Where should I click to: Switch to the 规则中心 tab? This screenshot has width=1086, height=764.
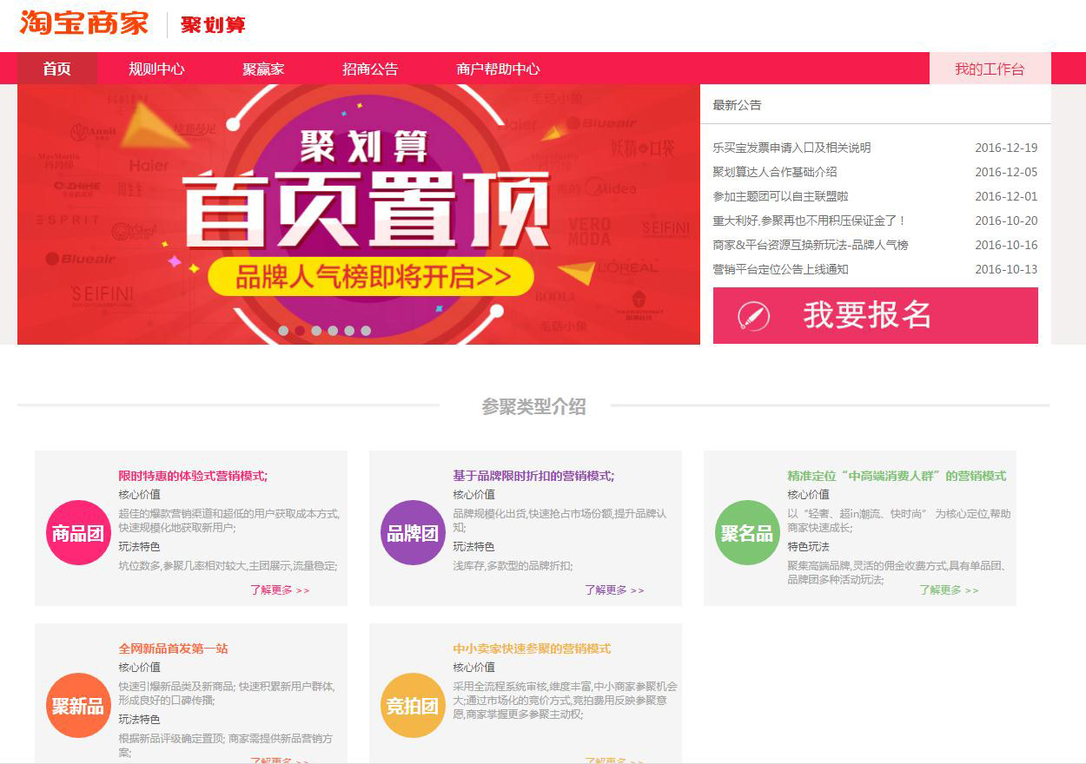(157, 69)
